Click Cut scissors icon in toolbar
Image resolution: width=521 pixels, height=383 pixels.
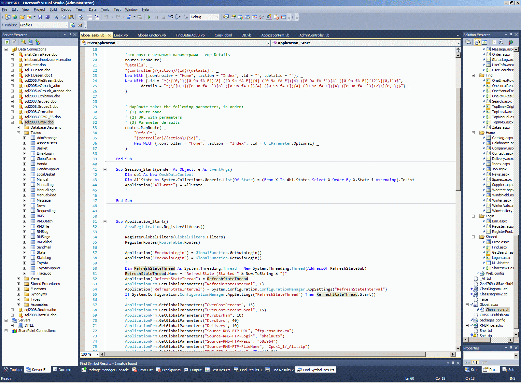coord(56,17)
